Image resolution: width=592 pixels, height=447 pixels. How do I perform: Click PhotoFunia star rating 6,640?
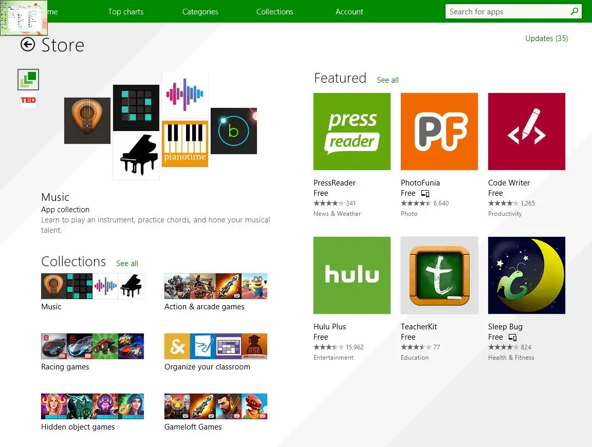pos(425,203)
